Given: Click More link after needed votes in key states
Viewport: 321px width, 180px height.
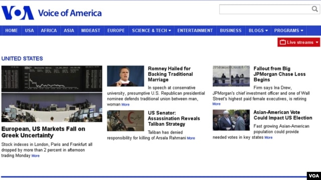Looking at the screenshot, I should 268,137.
